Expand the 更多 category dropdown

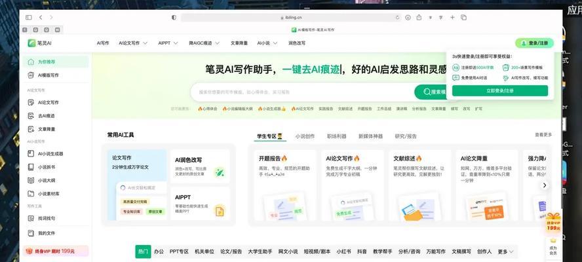(x=506, y=252)
